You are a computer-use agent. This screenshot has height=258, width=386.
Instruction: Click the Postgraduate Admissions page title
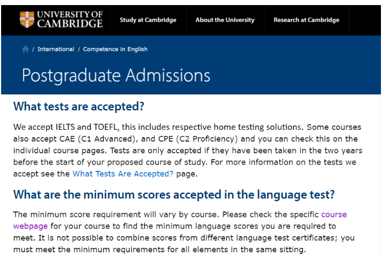(116, 75)
